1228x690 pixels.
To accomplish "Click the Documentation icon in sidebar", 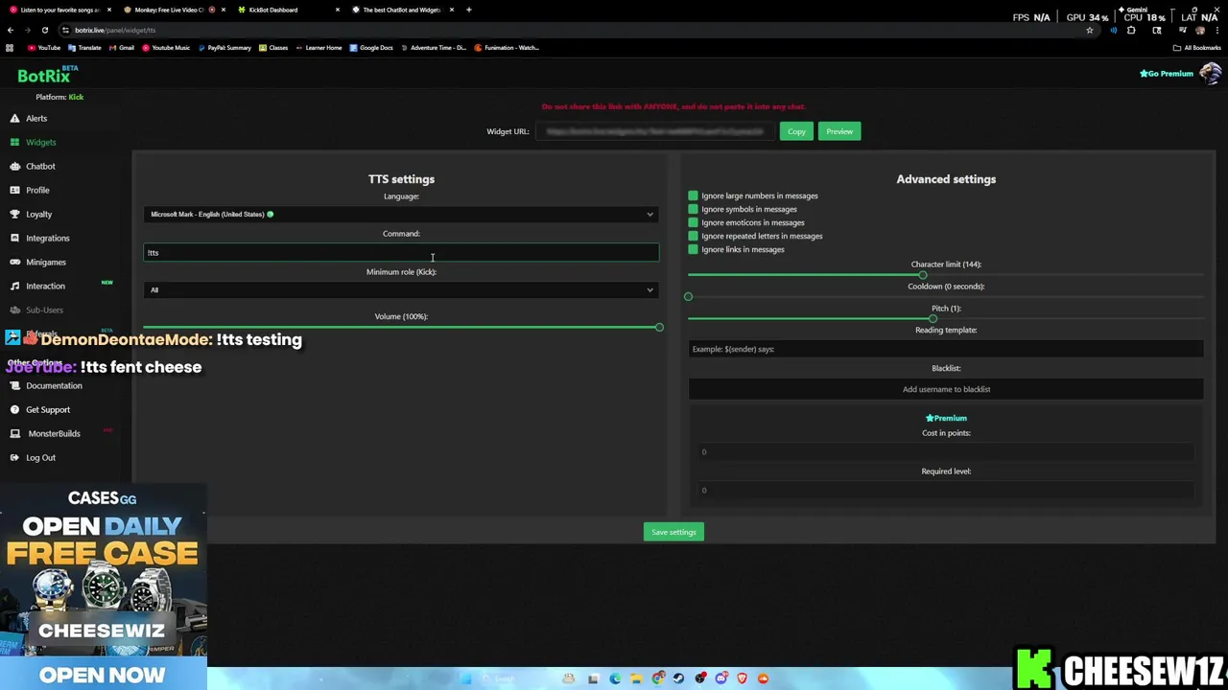I will point(14,386).
